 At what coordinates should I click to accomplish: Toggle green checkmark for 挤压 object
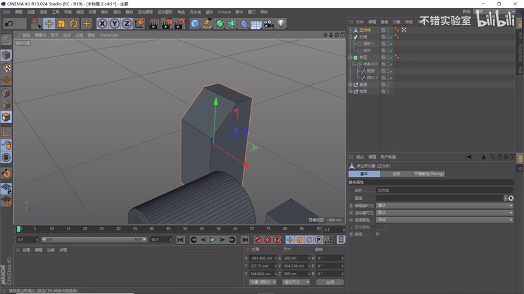[x=390, y=58]
